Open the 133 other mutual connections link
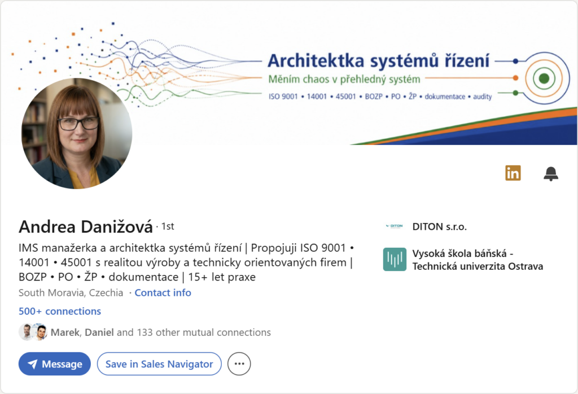Screen dimensions: 578x394 [x=161, y=332]
